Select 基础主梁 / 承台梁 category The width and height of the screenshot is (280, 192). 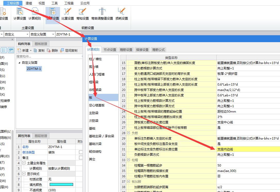pyautogui.click(x=101, y=136)
